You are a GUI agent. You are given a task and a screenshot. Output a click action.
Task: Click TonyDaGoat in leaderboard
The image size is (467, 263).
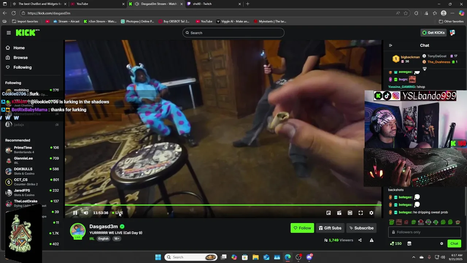pyautogui.click(x=437, y=56)
